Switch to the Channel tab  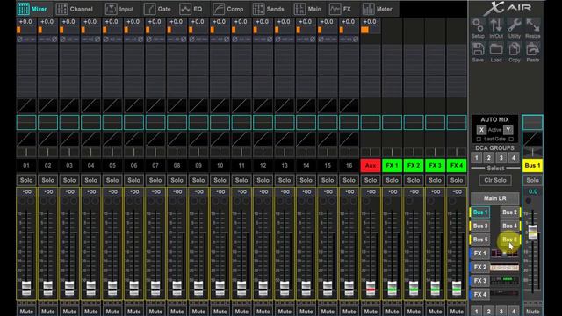coord(75,9)
